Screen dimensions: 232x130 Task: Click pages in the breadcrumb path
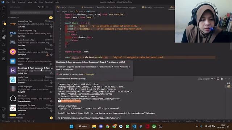(65, 11)
